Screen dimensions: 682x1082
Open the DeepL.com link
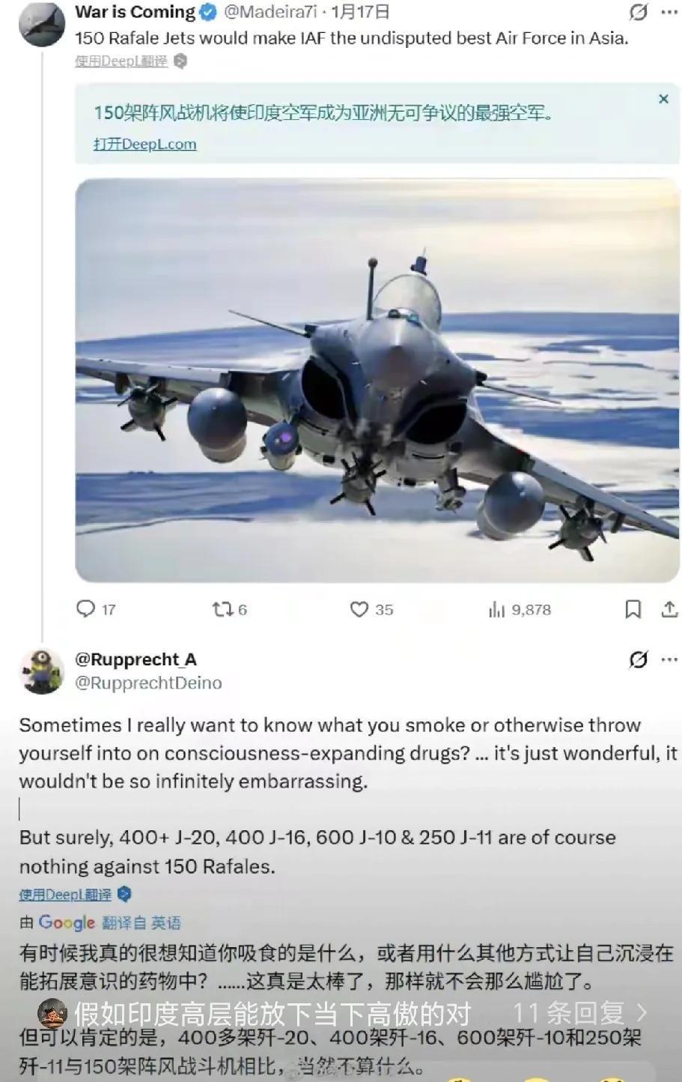click(144, 144)
